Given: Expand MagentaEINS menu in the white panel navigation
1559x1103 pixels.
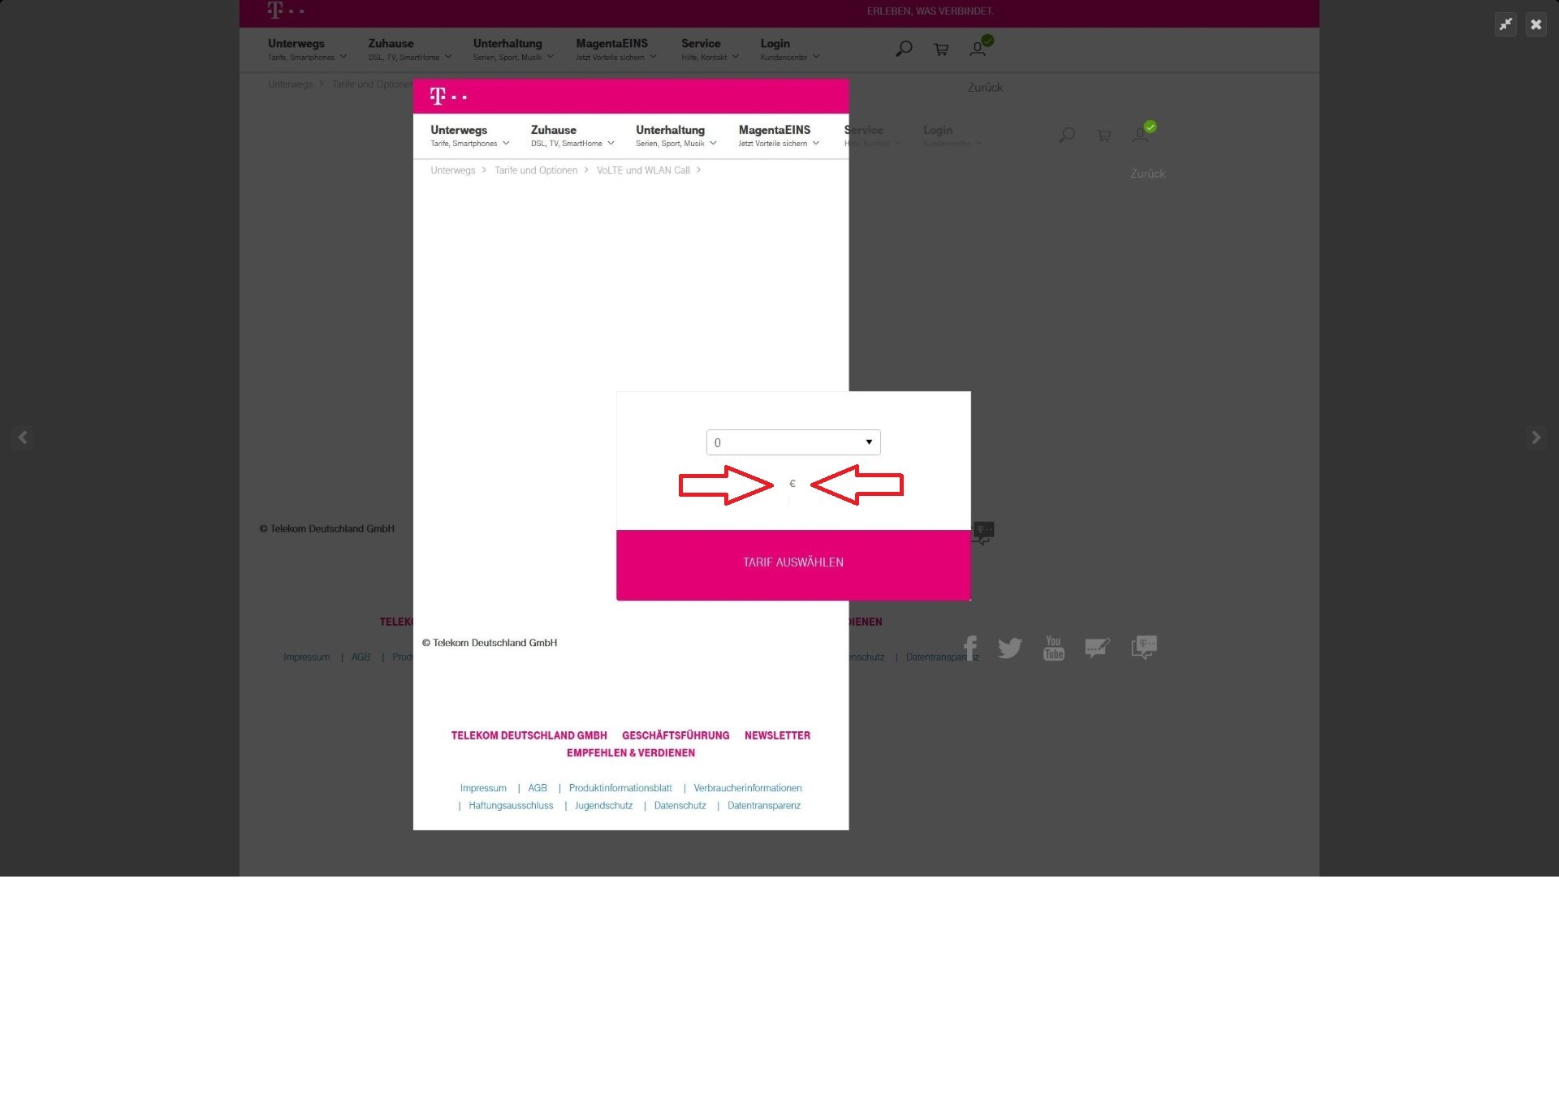Looking at the screenshot, I should (779, 136).
